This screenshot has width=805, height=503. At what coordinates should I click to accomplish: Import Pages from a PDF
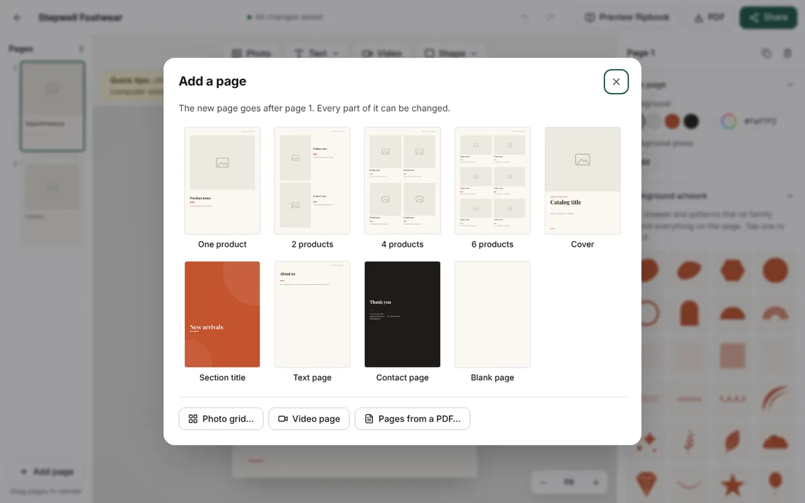(412, 418)
